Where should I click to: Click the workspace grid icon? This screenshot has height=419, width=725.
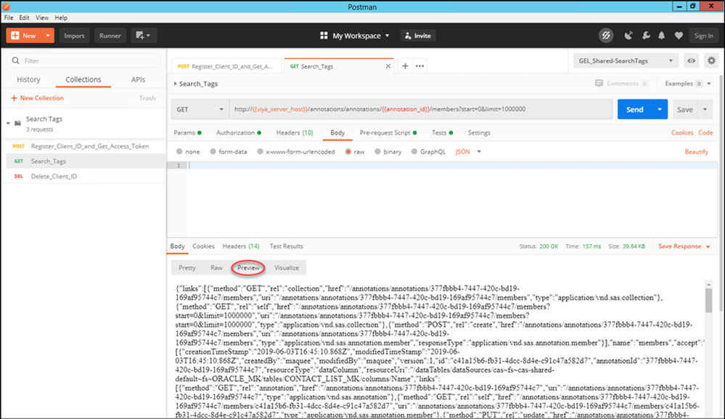pyautogui.click(x=324, y=36)
